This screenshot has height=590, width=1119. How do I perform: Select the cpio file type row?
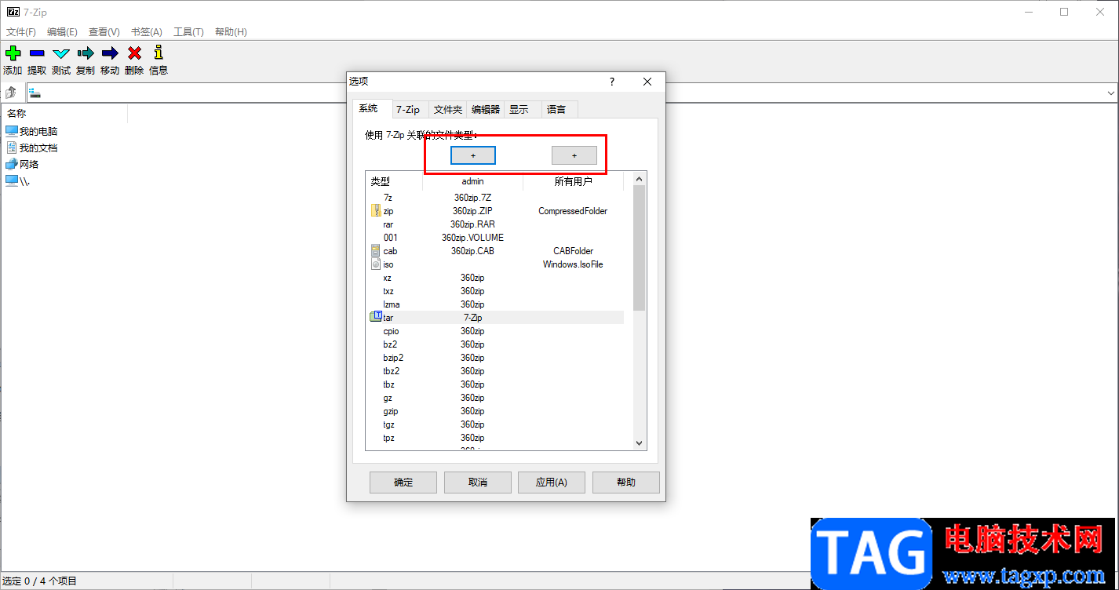[x=496, y=331]
